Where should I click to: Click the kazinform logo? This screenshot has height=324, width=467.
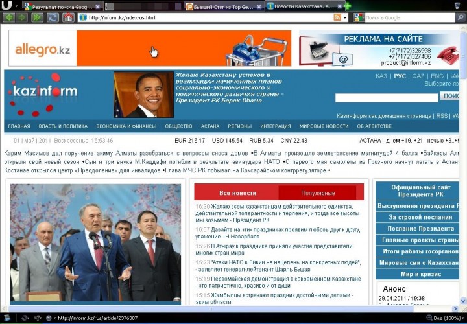click(43, 94)
